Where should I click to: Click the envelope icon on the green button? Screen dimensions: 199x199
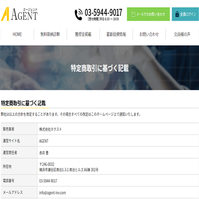pyautogui.click(x=133, y=14)
